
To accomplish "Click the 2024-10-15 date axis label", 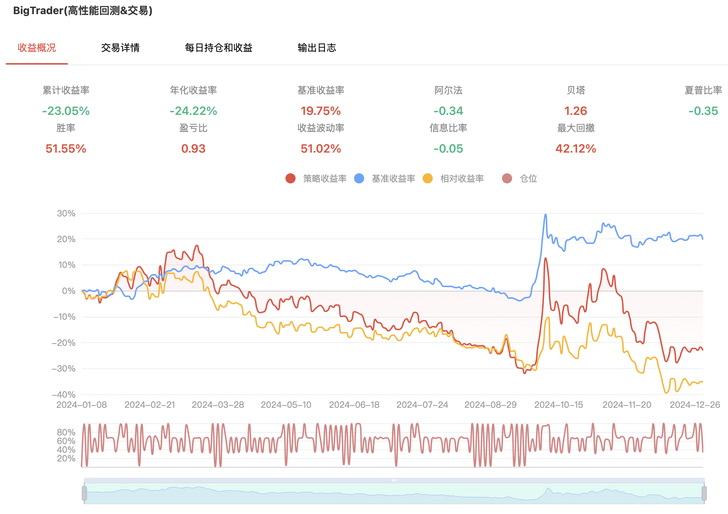I will point(559,405).
